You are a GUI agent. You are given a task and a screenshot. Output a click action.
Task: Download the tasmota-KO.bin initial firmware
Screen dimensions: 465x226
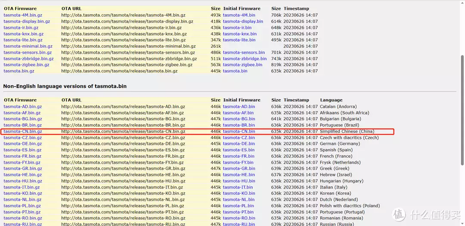pos(239,193)
